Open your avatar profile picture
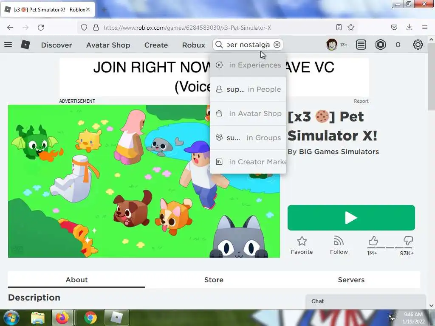 click(x=331, y=45)
